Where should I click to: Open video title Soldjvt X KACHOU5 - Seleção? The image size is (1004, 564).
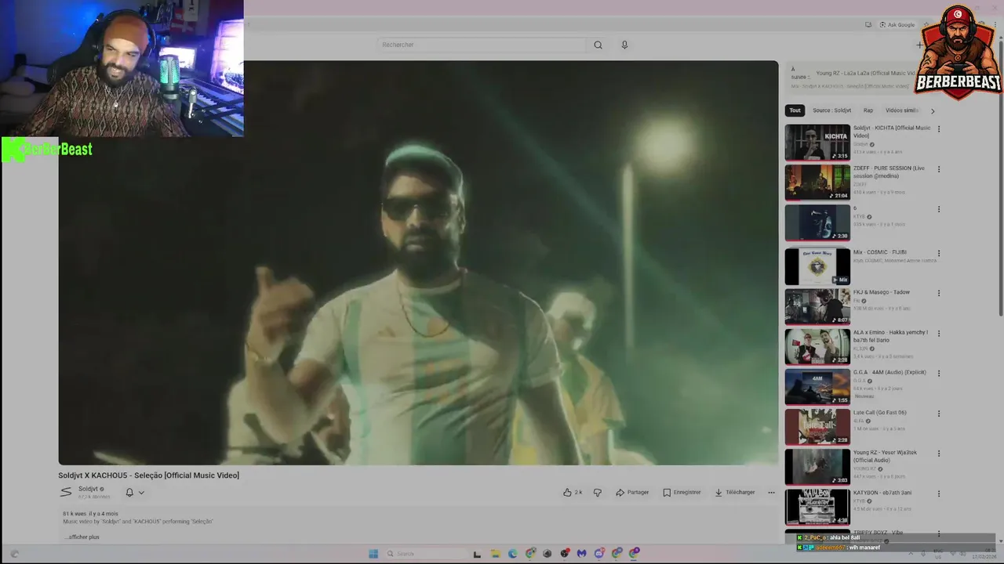(x=148, y=475)
